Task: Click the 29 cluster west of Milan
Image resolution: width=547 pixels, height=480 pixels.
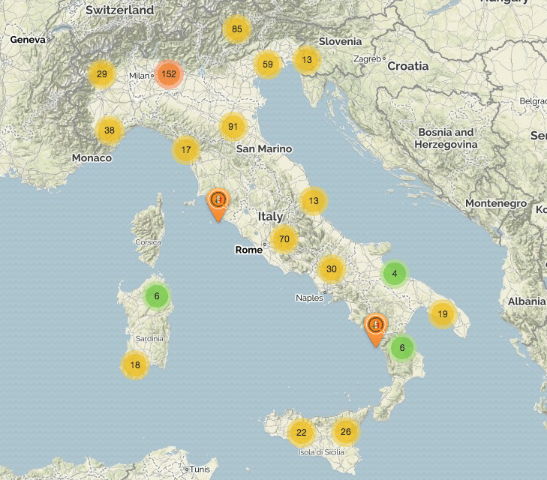Action: pos(102,74)
